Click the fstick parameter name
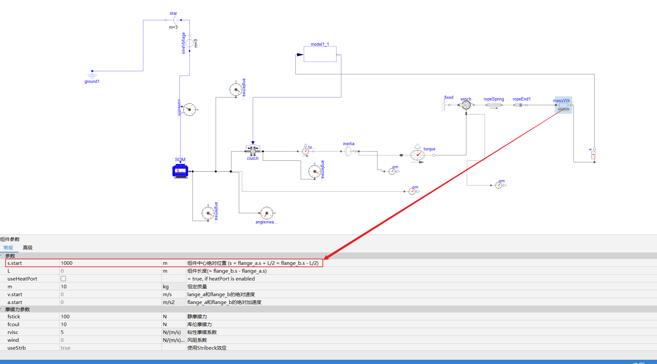 click(14, 316)
